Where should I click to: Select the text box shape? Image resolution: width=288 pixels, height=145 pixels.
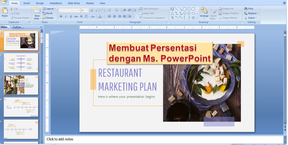coord(172,9)
